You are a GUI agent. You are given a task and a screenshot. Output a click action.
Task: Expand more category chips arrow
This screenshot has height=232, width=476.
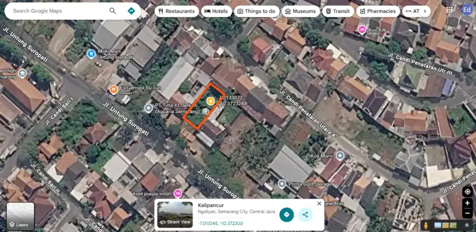(x=425, y=11)
